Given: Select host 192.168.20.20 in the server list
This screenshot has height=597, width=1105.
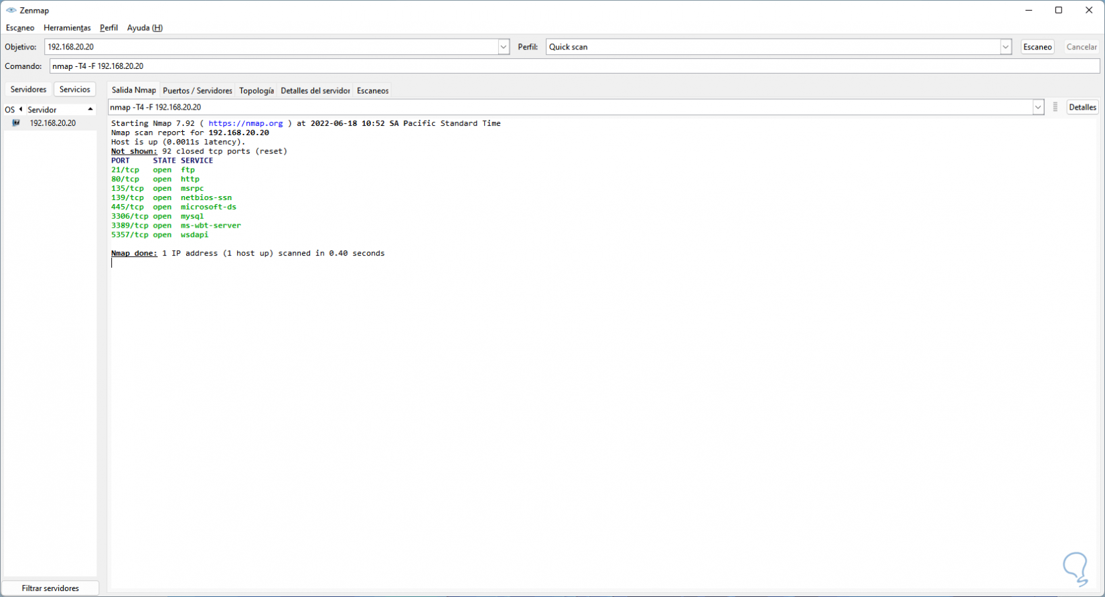Looking at the screenshot, I should (50, 123).
